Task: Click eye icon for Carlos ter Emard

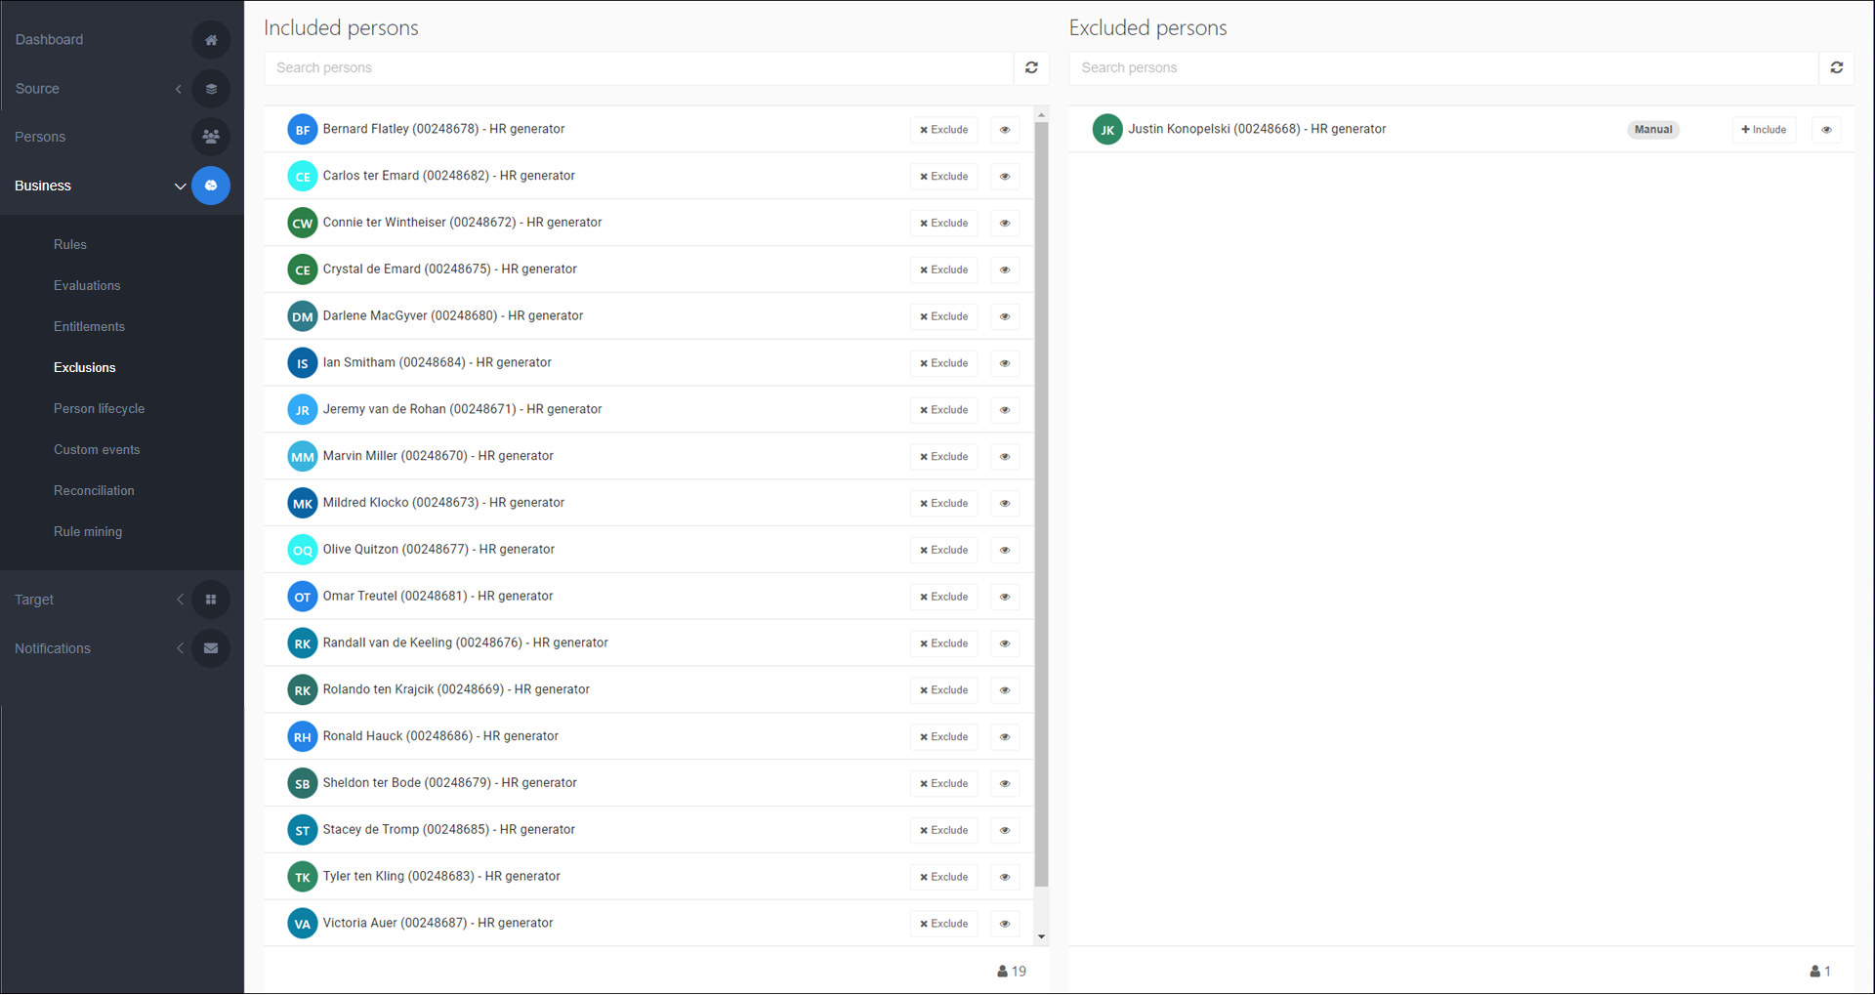Action: tap(1004, 177)
